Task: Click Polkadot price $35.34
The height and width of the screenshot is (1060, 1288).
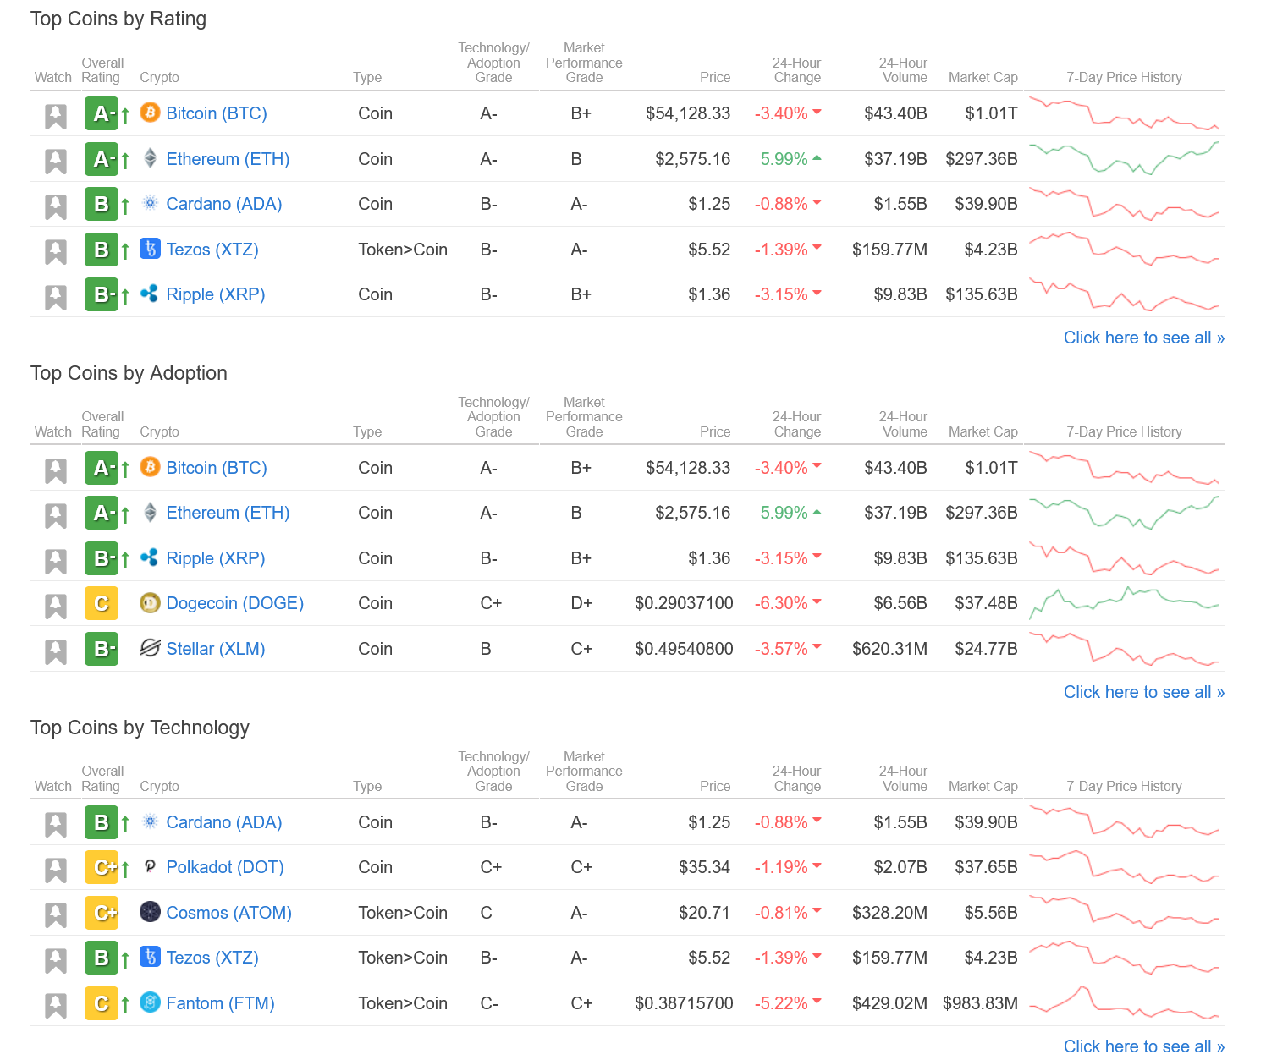Action: click(x=704, y=867)
